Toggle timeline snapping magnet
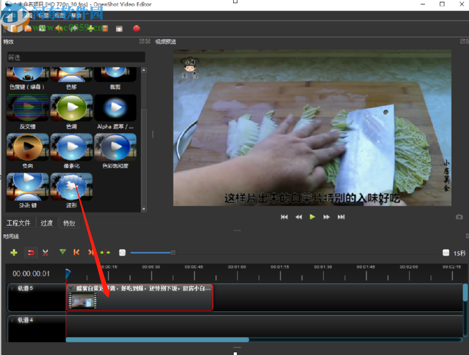 pos(31,253)
